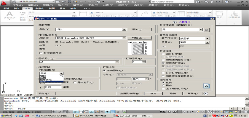Viewport: 249px width, 118px height.
Task: Click the 确定 button
Action: (x=153, y=94)
